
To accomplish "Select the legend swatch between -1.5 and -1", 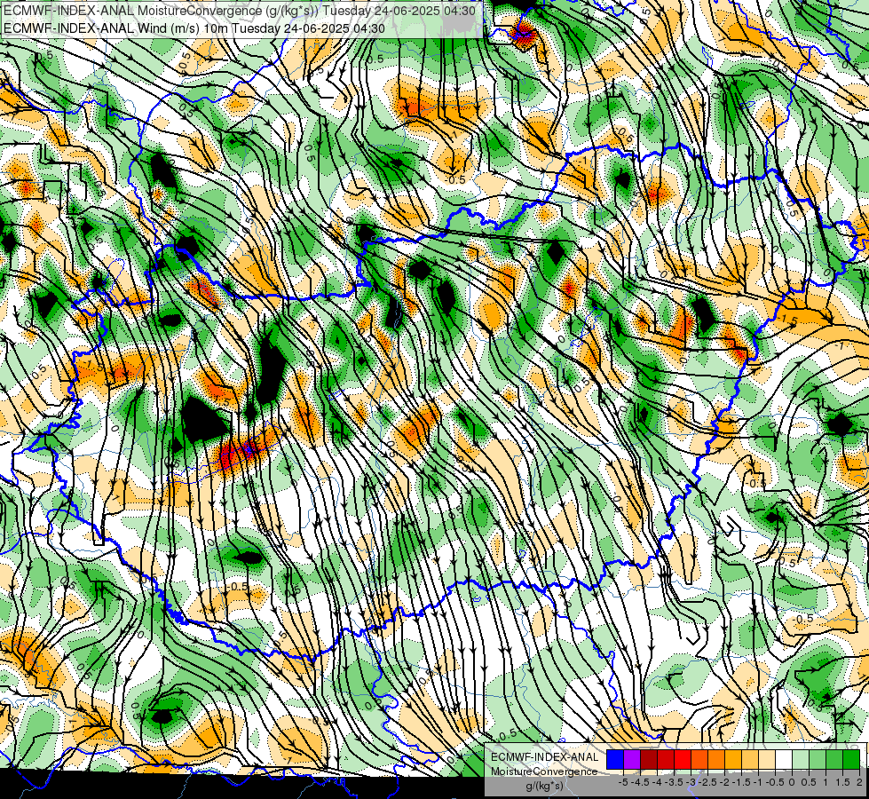I will click(750, 760).
